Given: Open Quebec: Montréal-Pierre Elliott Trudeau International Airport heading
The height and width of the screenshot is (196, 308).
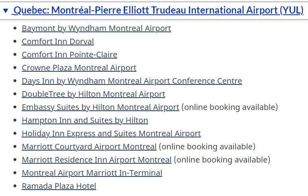Looking at the screenshot, I should pyautogui.click(x=158, y=10).
